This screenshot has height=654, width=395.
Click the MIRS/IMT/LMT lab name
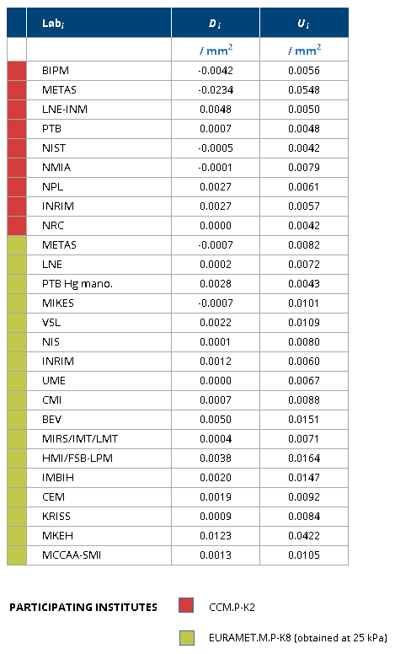click(80, 439)
